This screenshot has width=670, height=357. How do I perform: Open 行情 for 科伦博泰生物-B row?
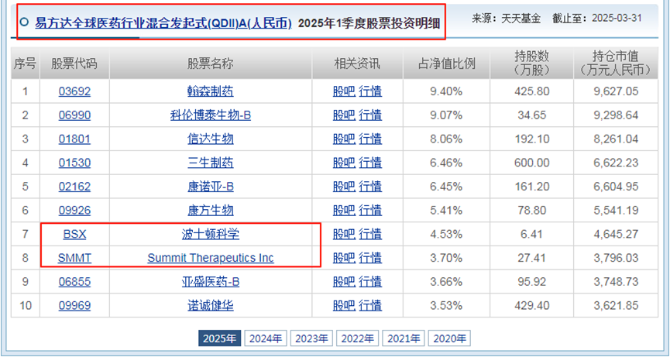tap(370, 115)
